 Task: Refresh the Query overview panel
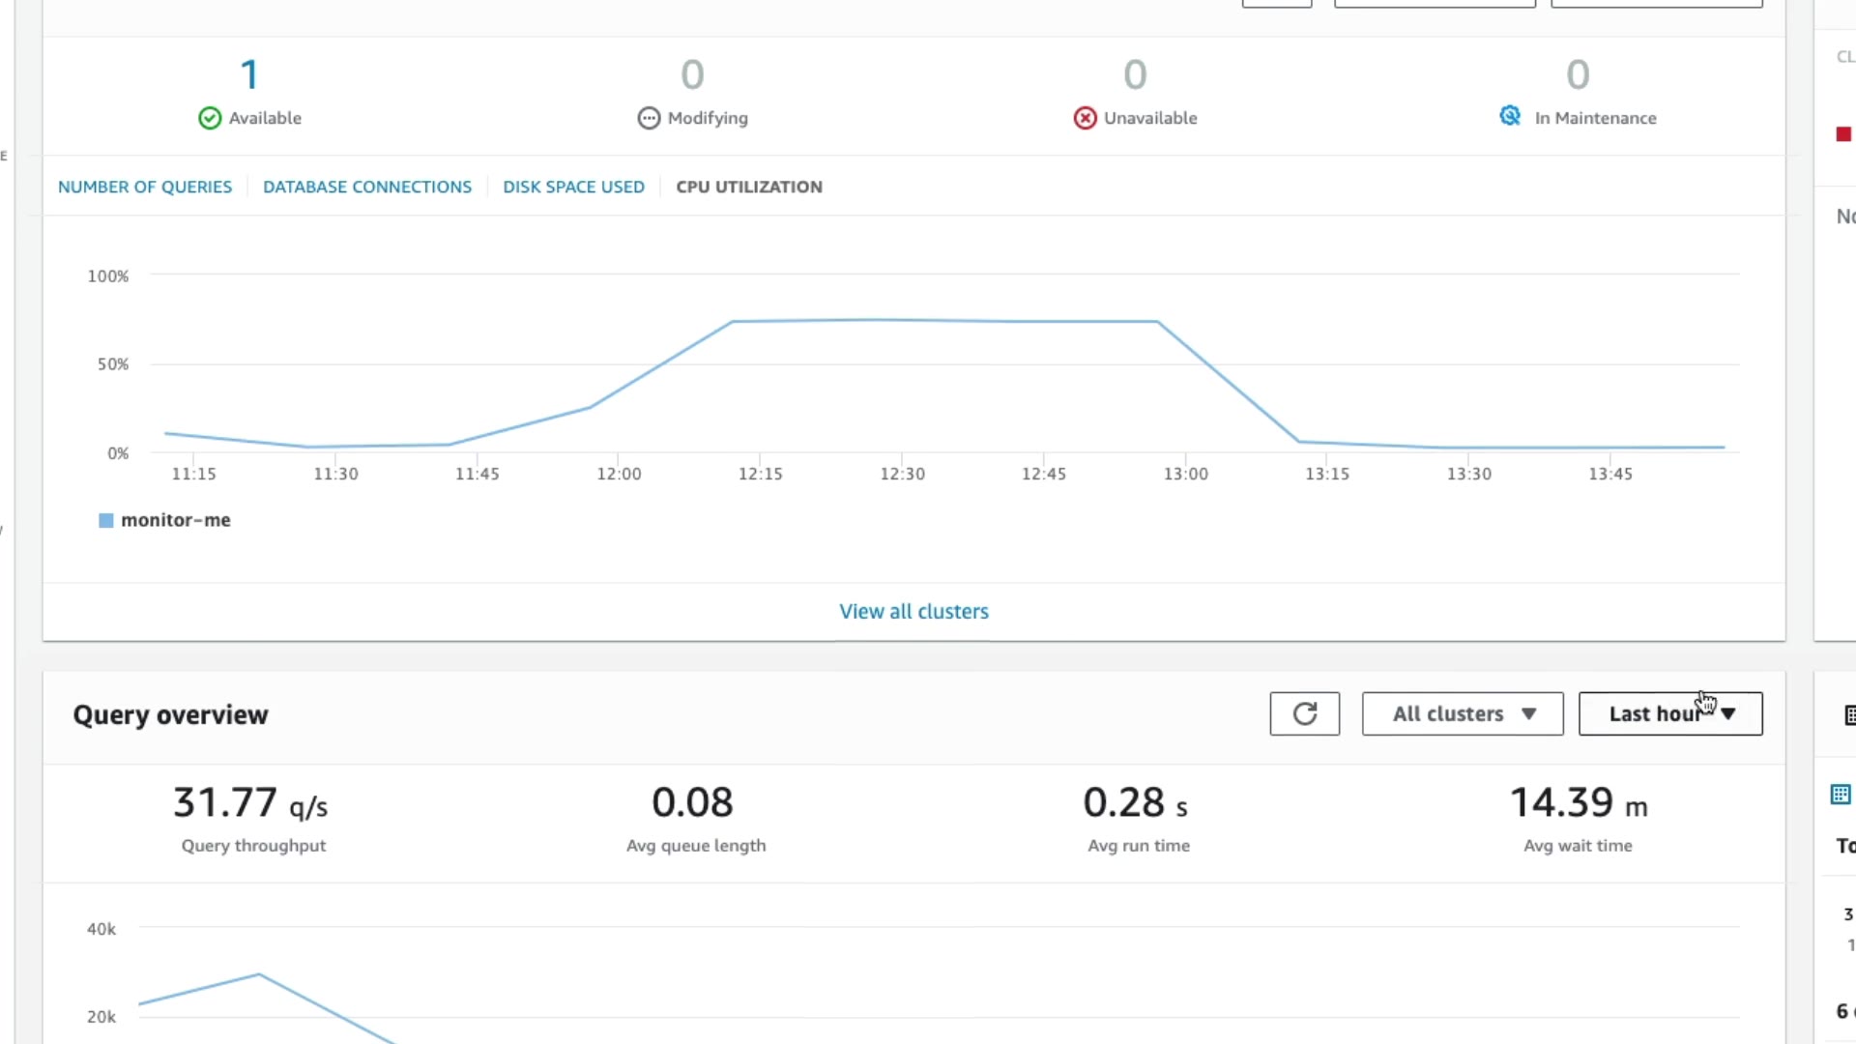[1304, 713]
